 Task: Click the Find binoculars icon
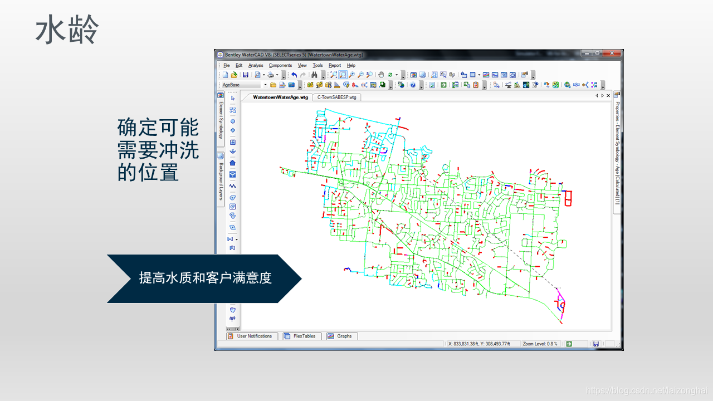click(314, 75)
